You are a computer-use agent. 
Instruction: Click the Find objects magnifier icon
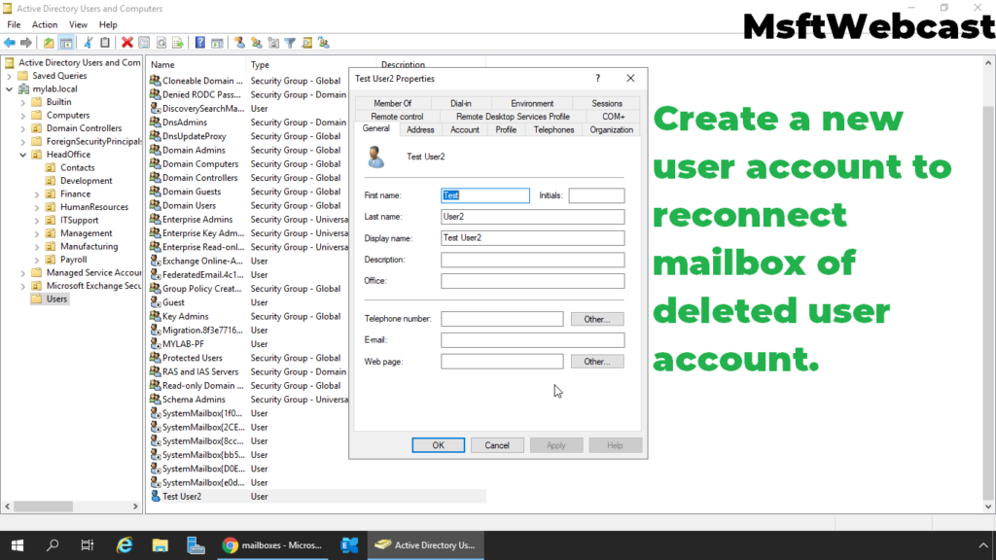[307, 43]
